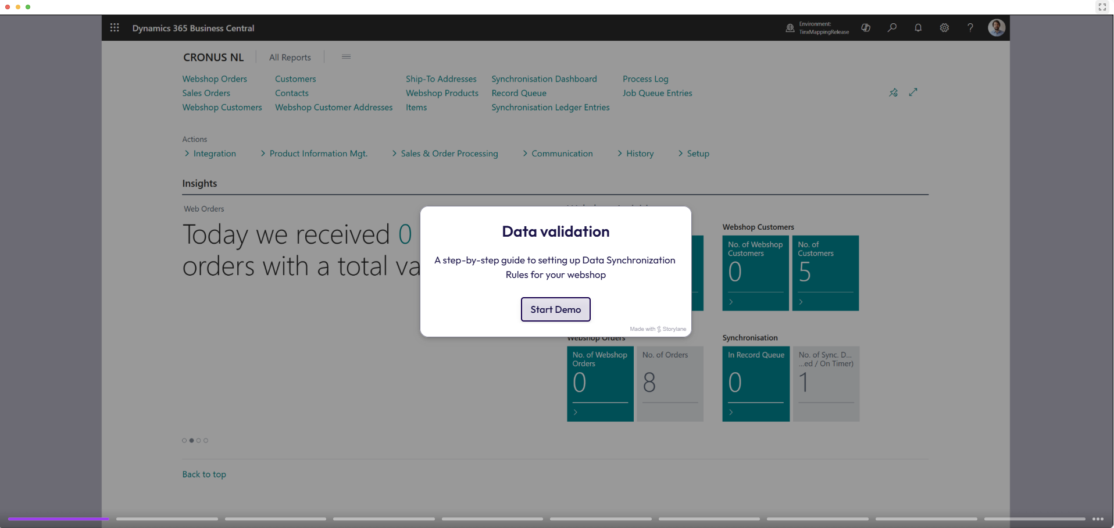Click the expand page arrows icon

pos(913,92)
